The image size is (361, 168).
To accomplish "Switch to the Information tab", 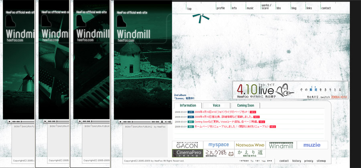I will [x=188, y=105].
